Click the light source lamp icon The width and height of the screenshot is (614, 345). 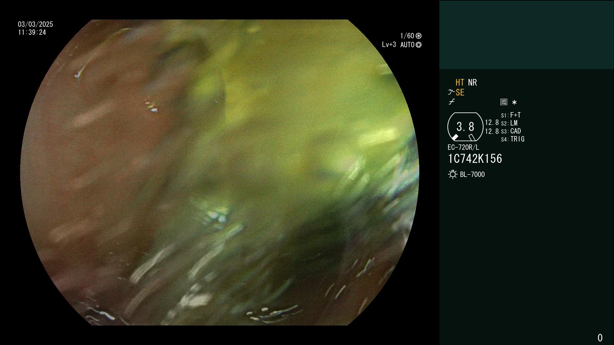point(453,174)
